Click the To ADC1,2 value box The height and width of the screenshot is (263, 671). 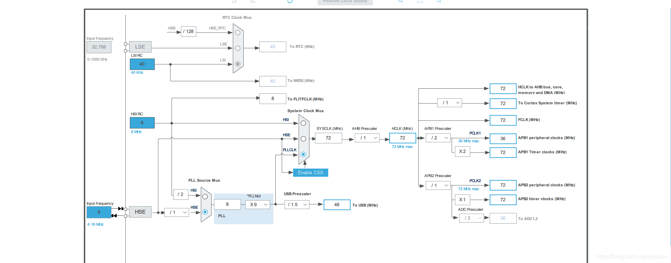pyautogui.click(x=503, y=218)
